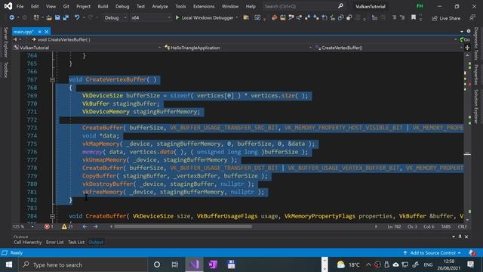Screen dimensions: 483x272
Task: Open Task View on the taskbar
Action: pos(175,264)
